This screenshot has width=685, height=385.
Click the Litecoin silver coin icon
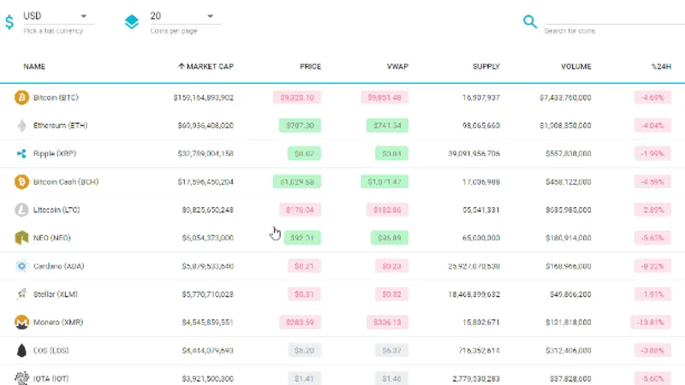[21, 210]
